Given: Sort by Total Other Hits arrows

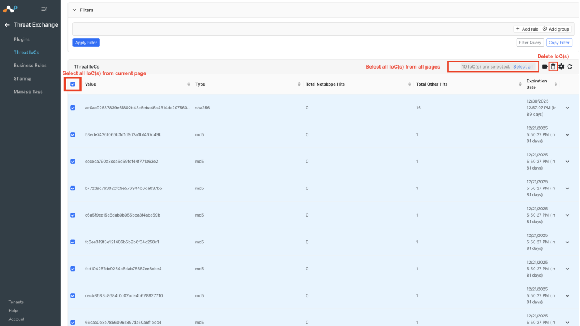Looking at the screenshot, I should click(520, 84).
